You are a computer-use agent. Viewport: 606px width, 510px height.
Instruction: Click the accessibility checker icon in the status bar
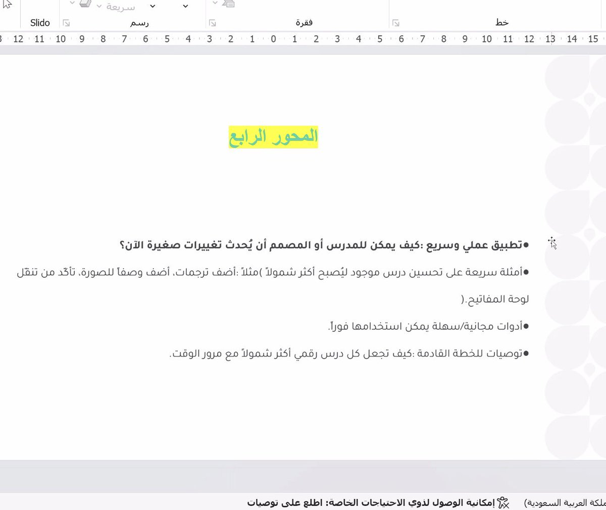[503, 503]
